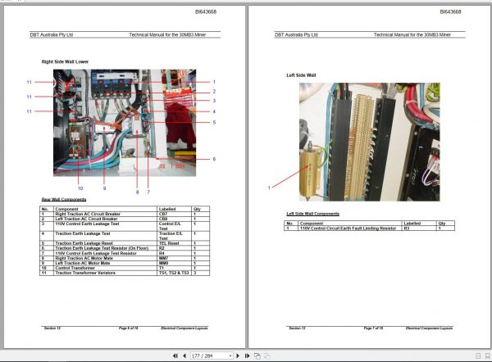The image size is (492, 362).
Task: Click document number BI643668 on right page
Action: point(450,12)
